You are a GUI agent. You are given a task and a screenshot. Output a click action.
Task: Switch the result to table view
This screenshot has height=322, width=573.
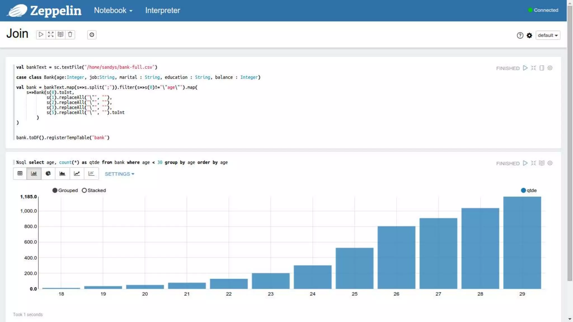pos(20,174)
